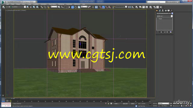Click the object color swatch beside name field
Viewport: 193px width, 108px height.
tap(172, 13)
